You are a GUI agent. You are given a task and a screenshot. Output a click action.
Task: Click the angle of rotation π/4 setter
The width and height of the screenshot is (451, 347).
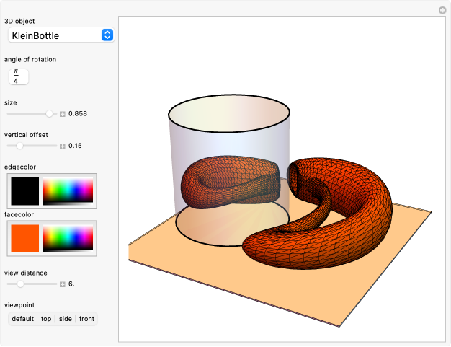pos(19,76)
